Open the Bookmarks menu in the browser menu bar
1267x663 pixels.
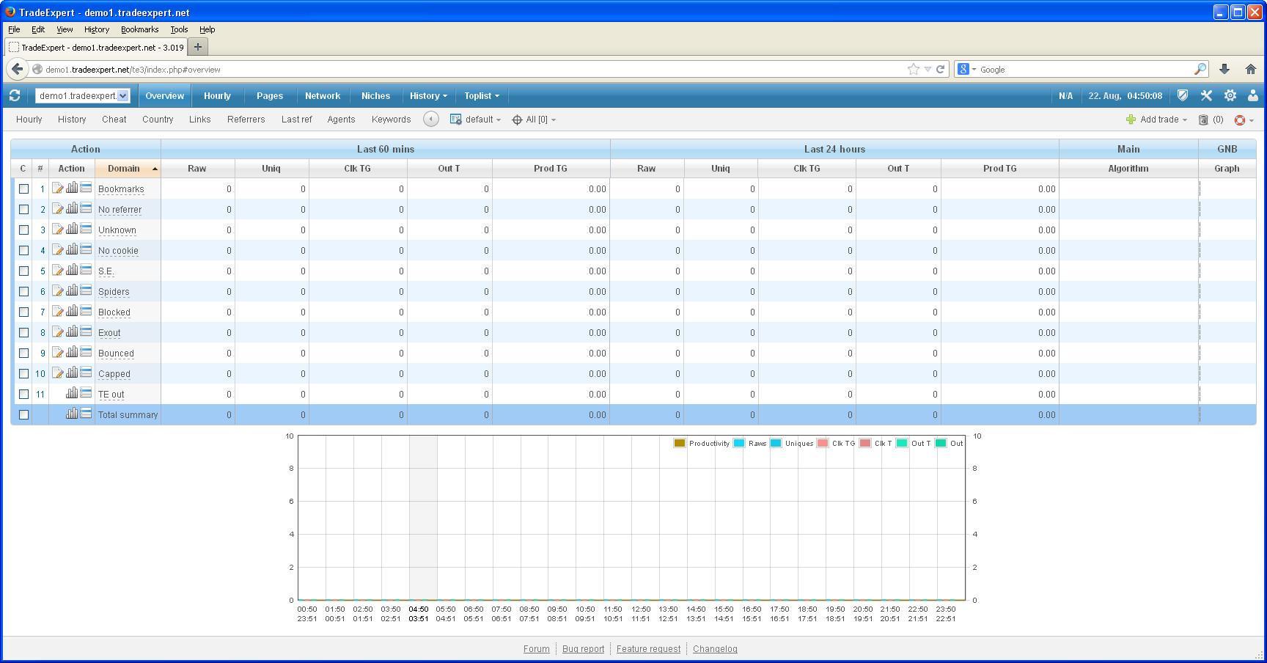point(139,29)
